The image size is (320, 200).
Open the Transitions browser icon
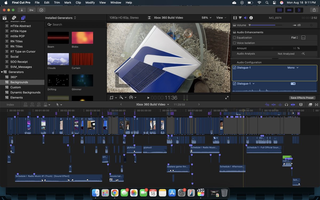point(317,105)
